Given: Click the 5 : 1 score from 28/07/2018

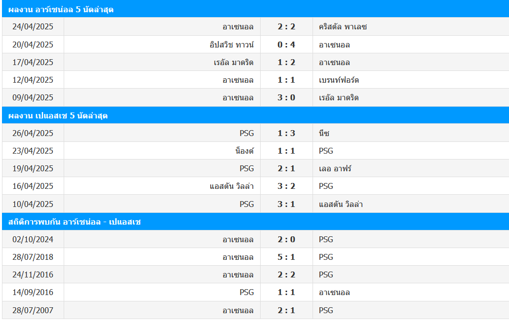Looking at the screenshot, I should coord(286,257).
